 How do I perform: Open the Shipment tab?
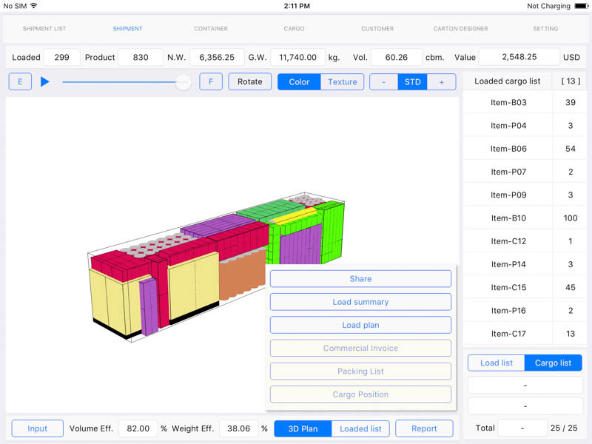click(127, 29)
